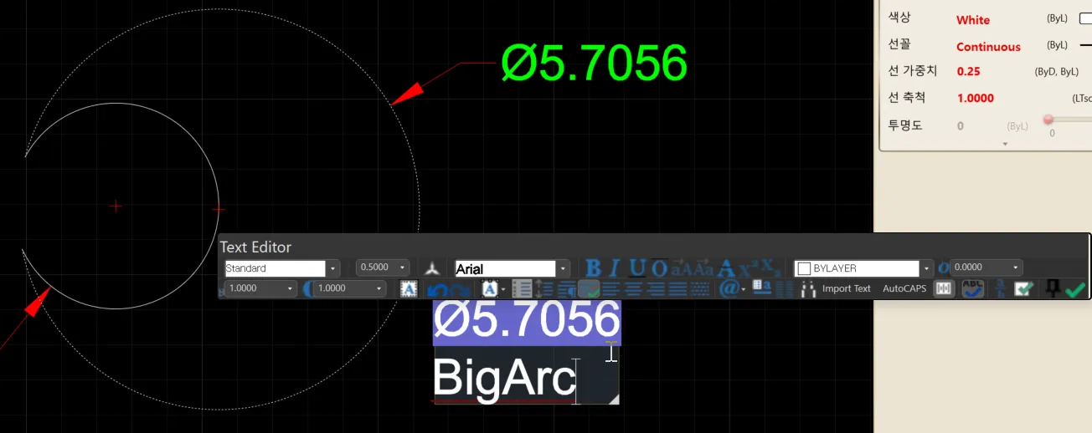Toggle the pin icon on editor toolbar
The height and width of the screenshot is (433, 1092).
pos(1052,288)
